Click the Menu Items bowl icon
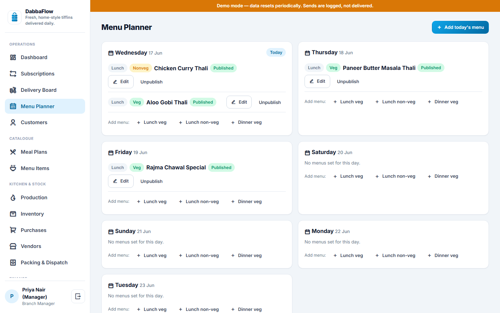500x313 pixels. (13, 168)
